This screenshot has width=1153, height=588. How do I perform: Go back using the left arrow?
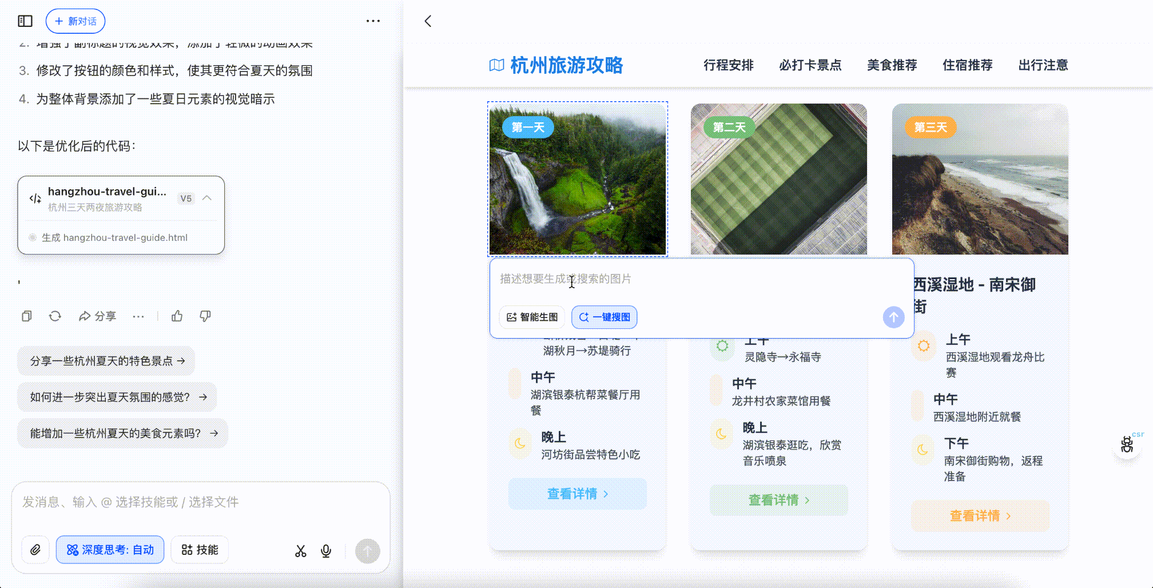tap(428, 21)
